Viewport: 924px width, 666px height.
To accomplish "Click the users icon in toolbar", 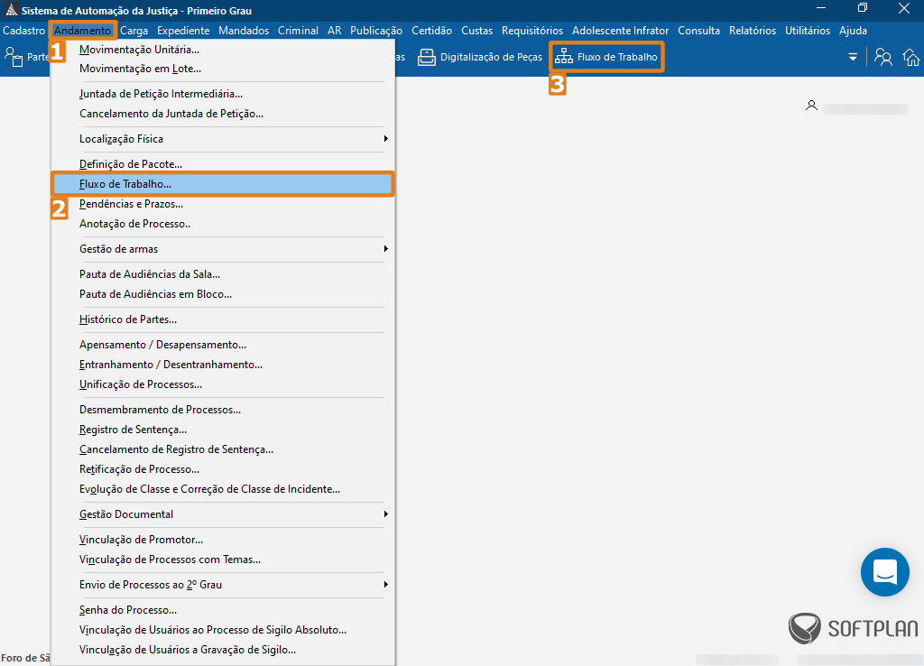I will (x=882, y=57).
